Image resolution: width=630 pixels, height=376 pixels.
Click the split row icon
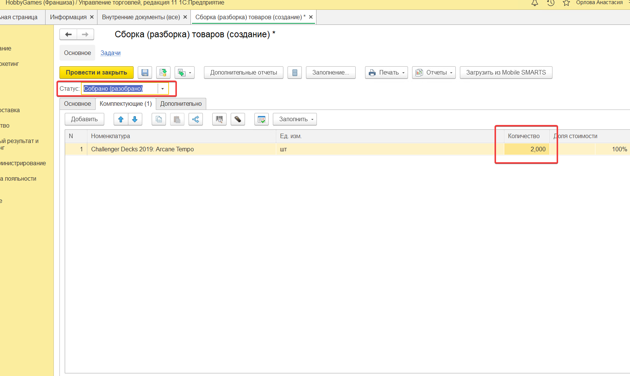pos(196,119)
